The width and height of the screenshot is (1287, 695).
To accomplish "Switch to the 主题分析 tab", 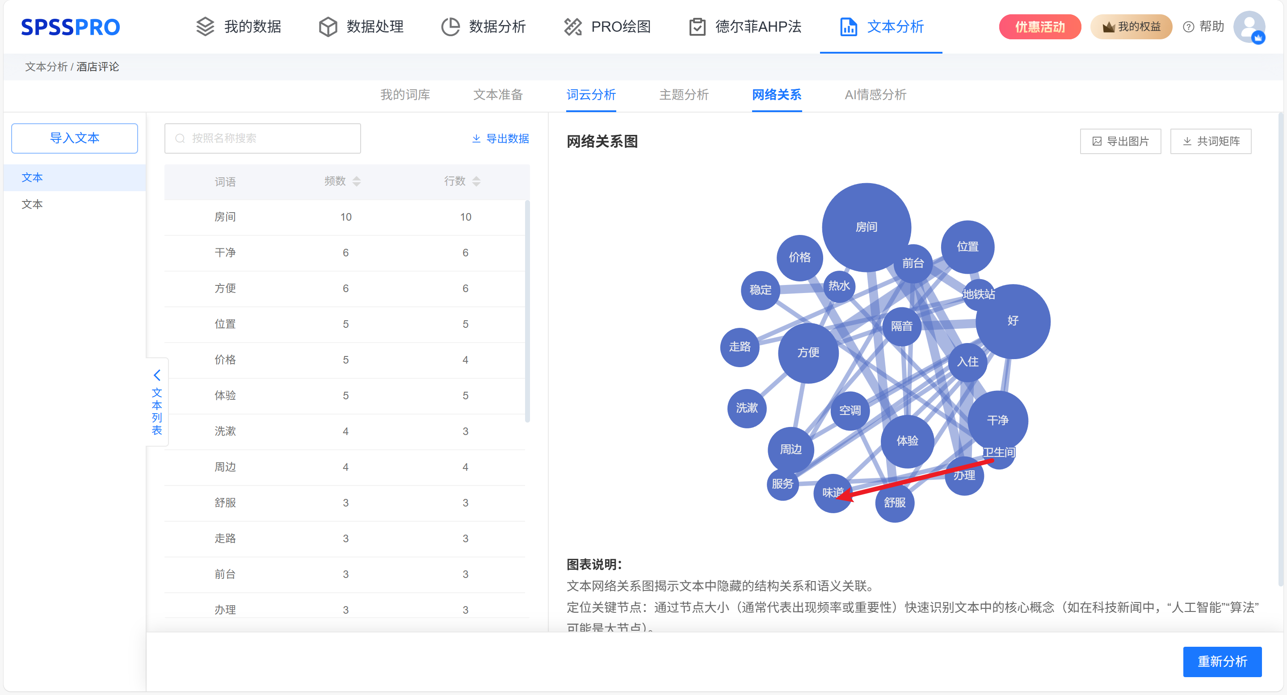I will [683, 94].
